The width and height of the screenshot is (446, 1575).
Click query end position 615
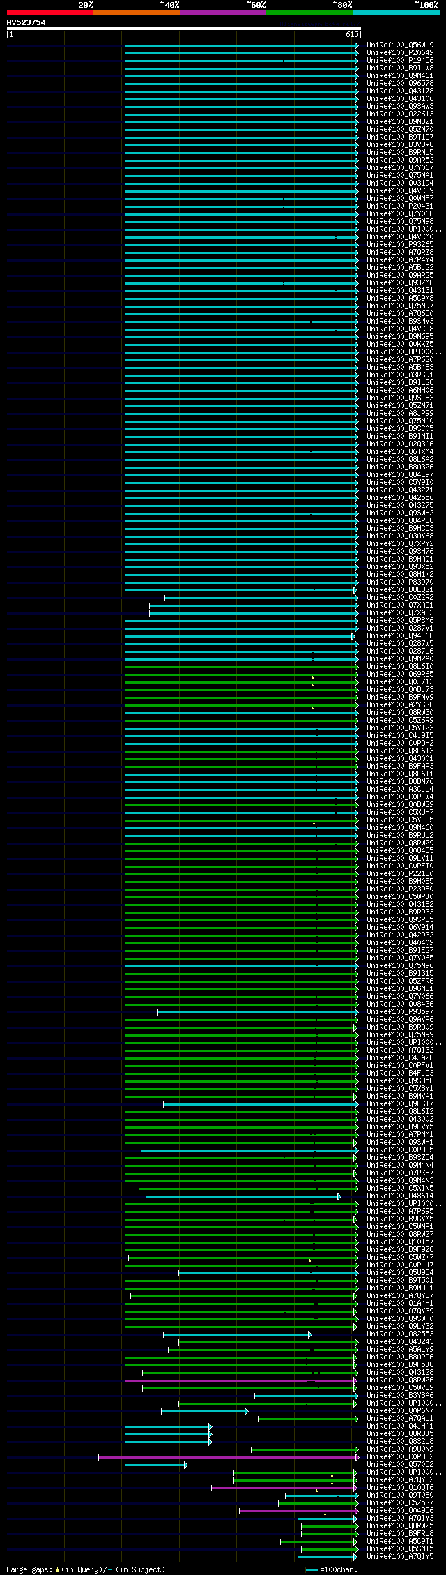pyautogui.click(x=352, y=34)
